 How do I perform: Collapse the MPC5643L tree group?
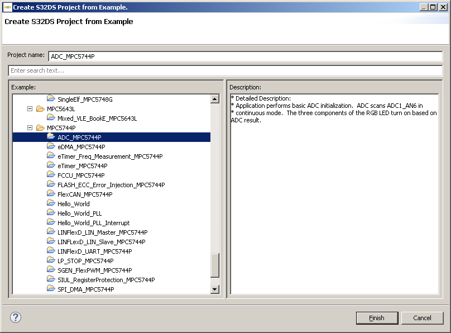pos(30,109)
